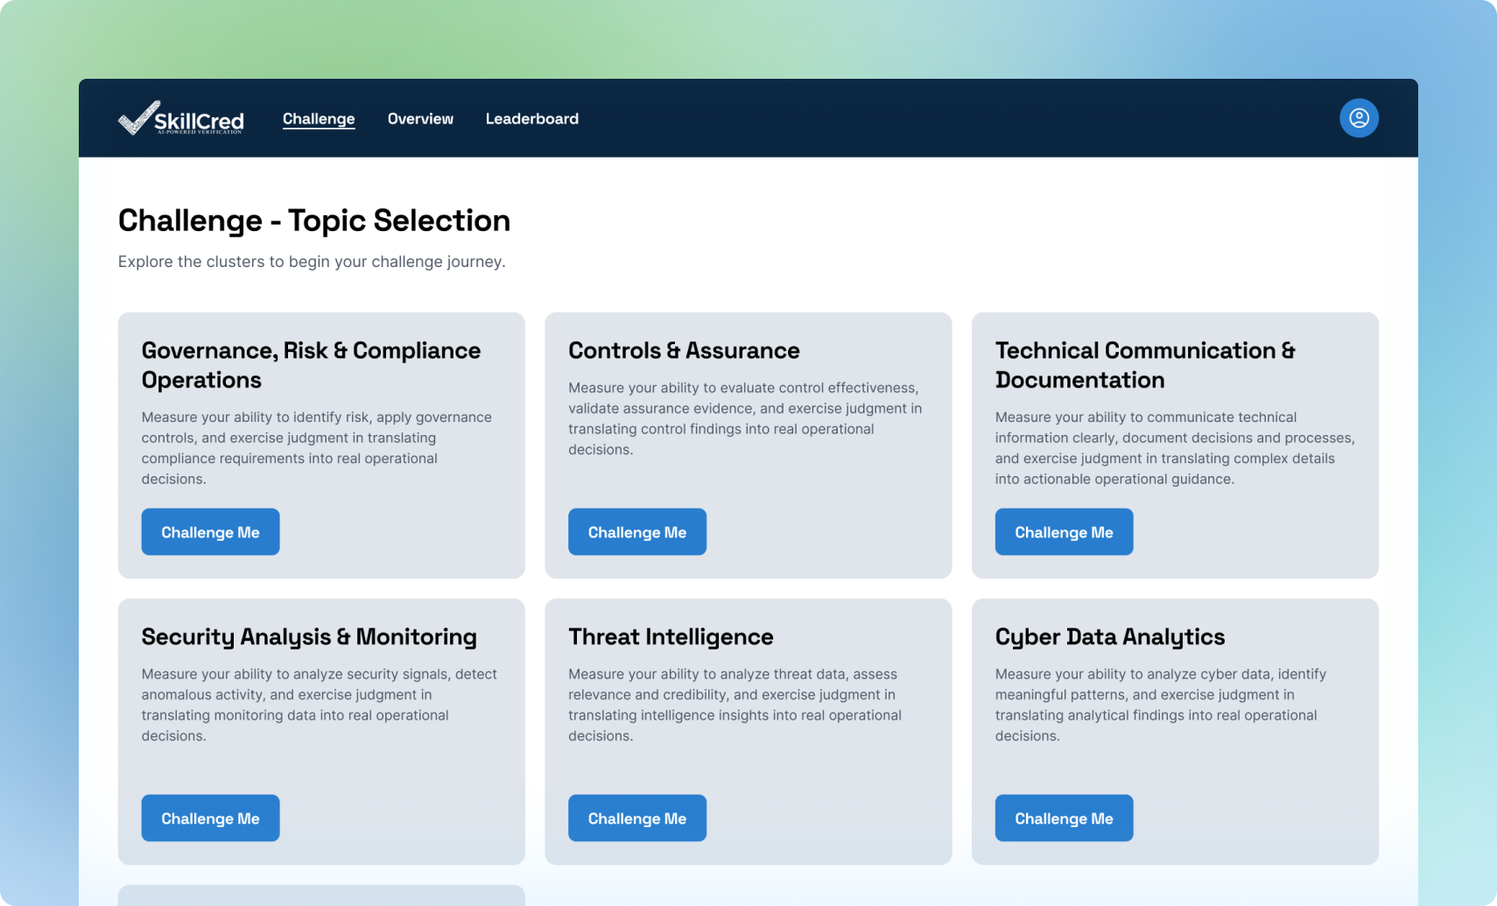The width and height of the screenshot is (1497, 906).
Task: Click the Challenge - Topic Selection page heading
Action: point(314,221)
